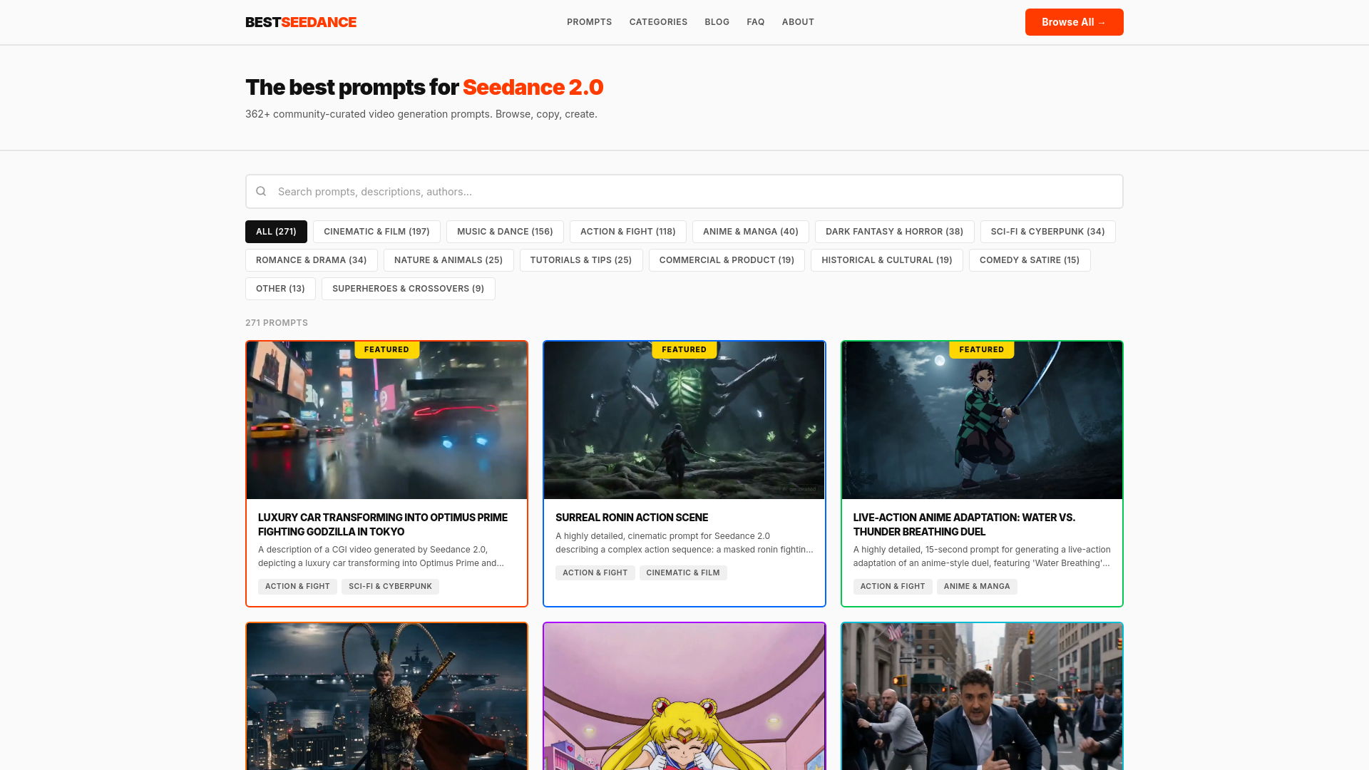Filter by Other (13)
The height and width of the screenshot is (770, 1369).
[x=280, y=289]
